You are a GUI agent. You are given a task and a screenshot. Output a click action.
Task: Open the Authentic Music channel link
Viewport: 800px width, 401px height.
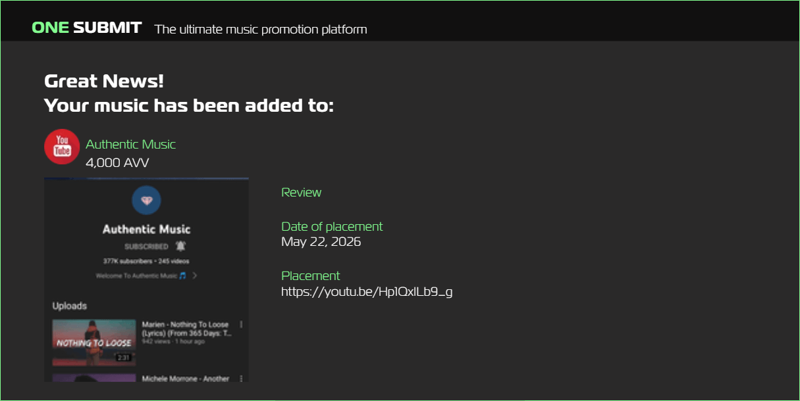point(130,144)
